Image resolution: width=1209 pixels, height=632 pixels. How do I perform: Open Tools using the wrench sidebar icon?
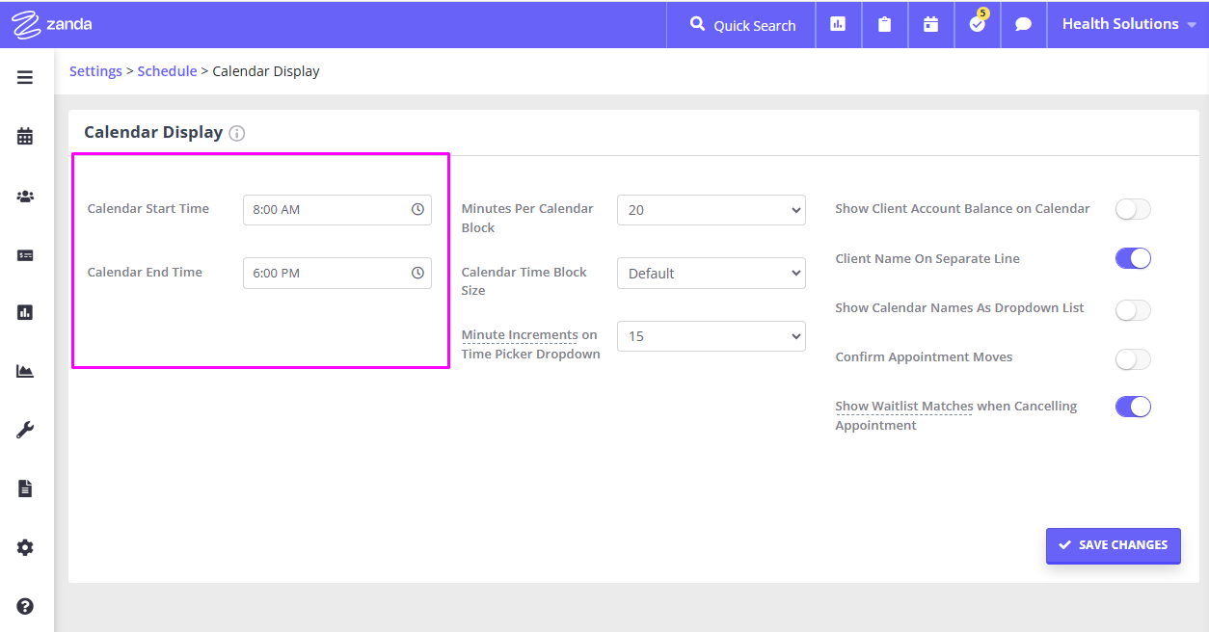point(24,428)
